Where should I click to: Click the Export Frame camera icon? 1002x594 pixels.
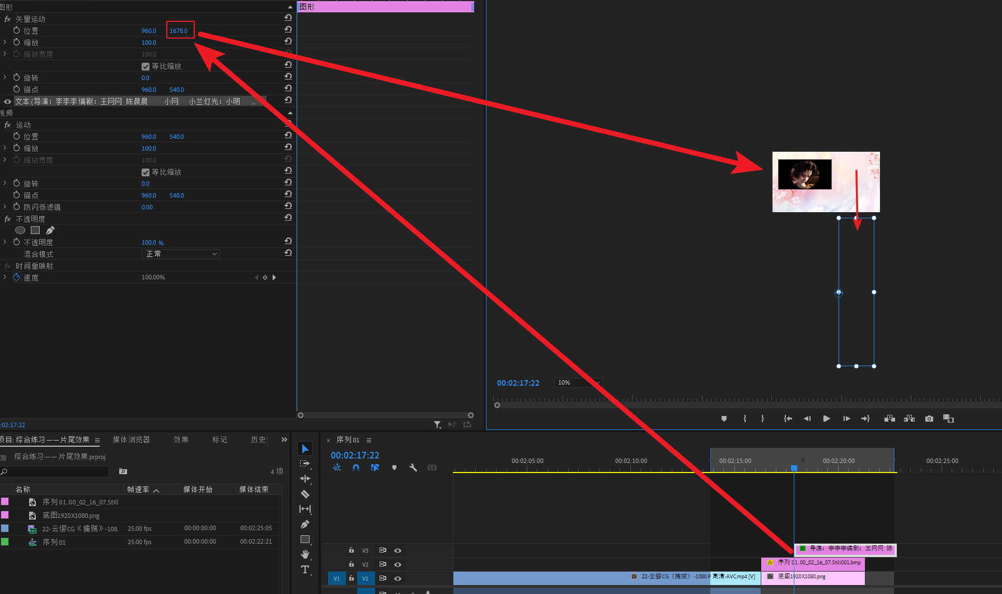(929, 419)
